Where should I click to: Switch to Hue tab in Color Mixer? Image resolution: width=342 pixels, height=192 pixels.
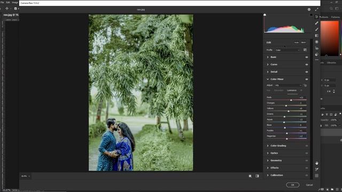click(268, 90)
